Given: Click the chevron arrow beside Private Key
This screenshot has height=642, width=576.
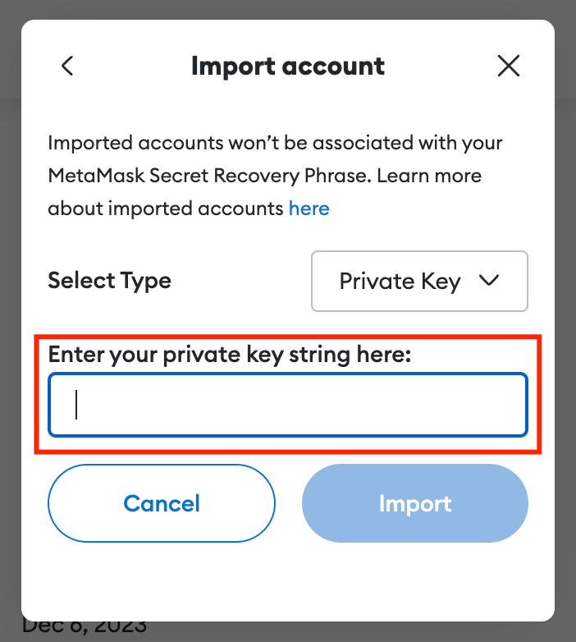Looking at the screenshot, I should tap(489, 281).
